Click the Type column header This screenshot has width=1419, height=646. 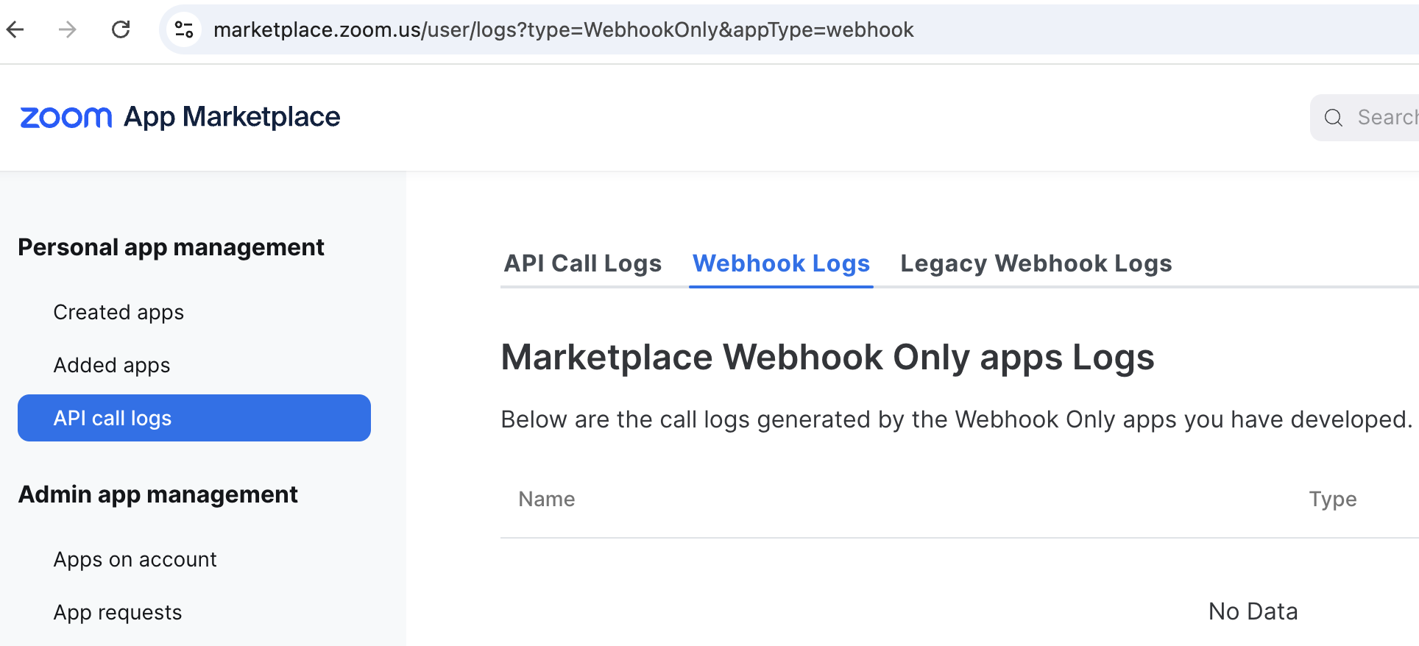coord(1332,499)
